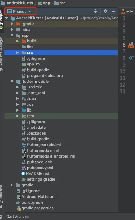Click the Collapse All icon in project toolbar

[95, 11]
